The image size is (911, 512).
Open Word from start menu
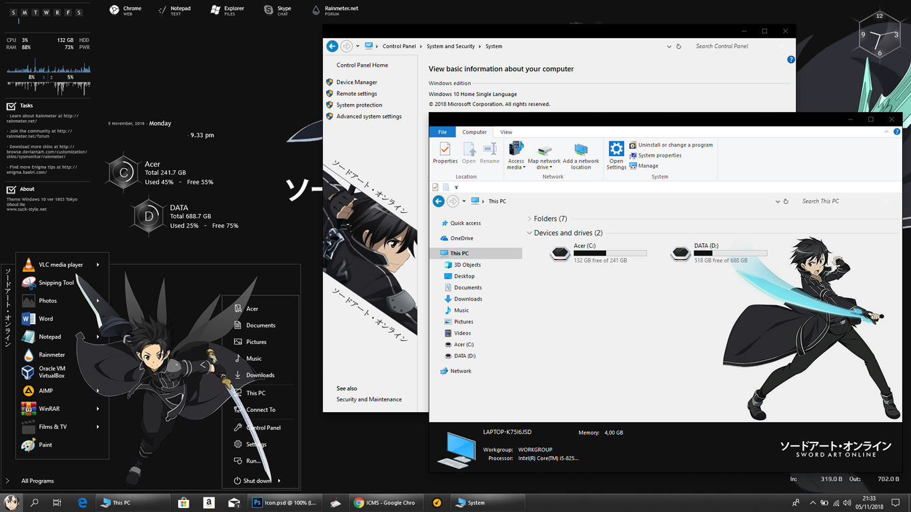pos(39,319)
